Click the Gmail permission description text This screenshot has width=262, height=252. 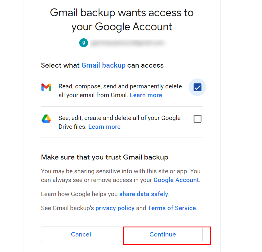click(120, 91)
